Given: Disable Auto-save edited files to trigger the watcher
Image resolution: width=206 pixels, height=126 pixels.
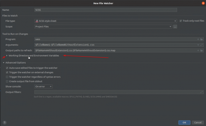Looking at the screenshot, I should pos(7,68).
